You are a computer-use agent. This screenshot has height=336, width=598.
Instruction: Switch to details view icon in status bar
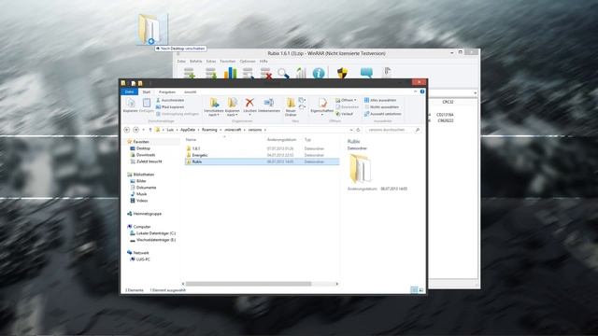[414, 290]
